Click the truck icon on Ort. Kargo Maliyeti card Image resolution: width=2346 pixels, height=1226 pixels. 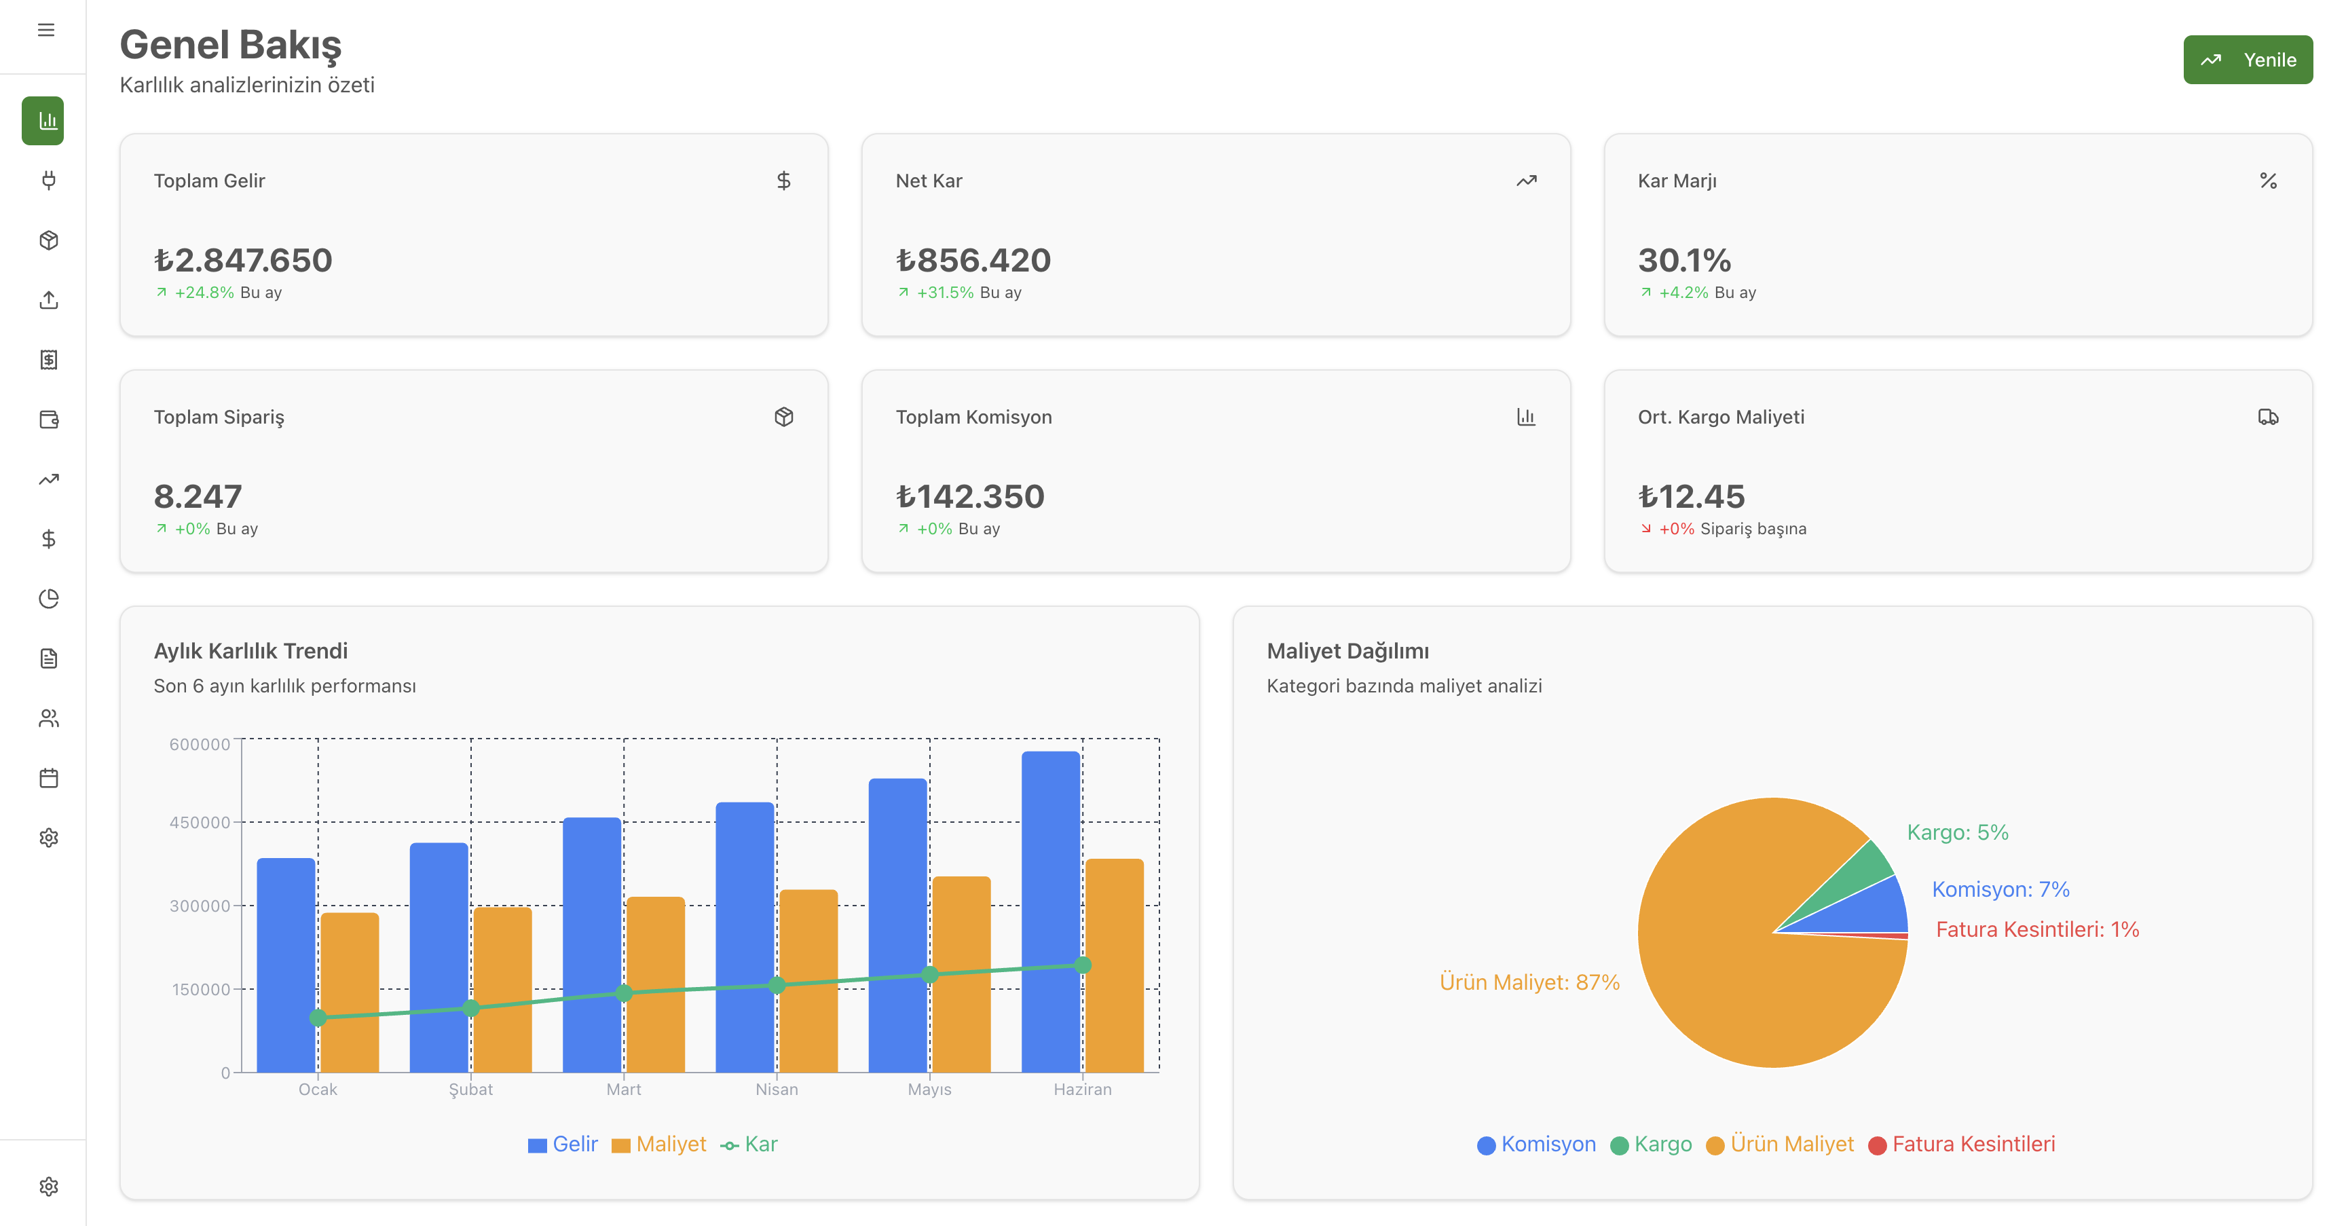(x=2268, y=417)
